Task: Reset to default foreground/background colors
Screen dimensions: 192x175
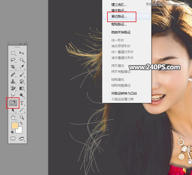Action: tap(12, 132)
